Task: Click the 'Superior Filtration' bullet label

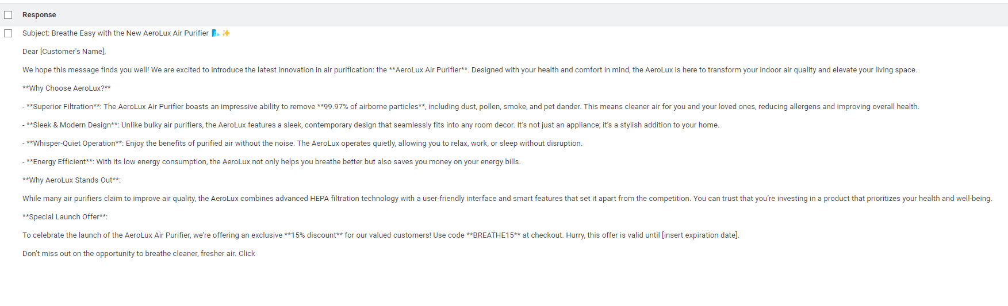Action: pyautogui.click(x=63, y=107)
